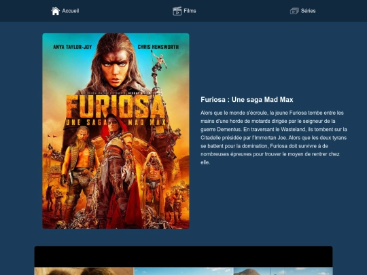Open the Accueil navigation link
The width and height of the screenshot is (367, 275).
coord(65,11)
